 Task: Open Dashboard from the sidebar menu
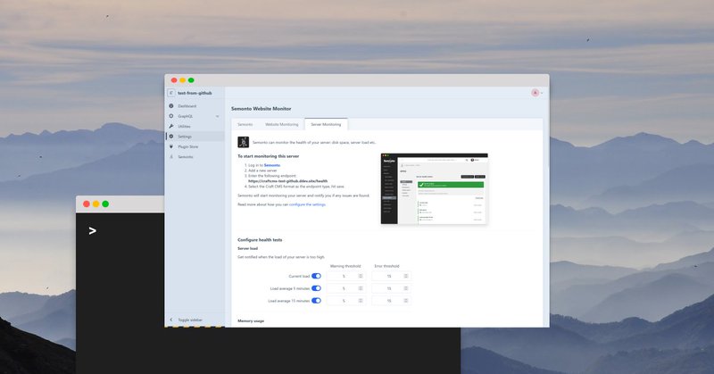point(187,105)
